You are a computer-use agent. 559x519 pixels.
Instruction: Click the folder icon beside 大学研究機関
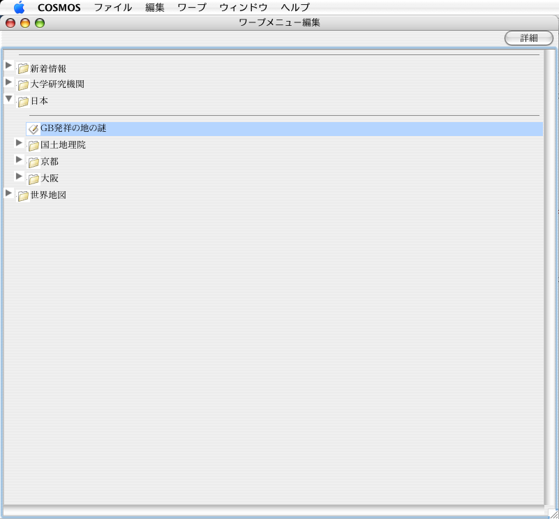pyautogui.click(x=24, y=85)
